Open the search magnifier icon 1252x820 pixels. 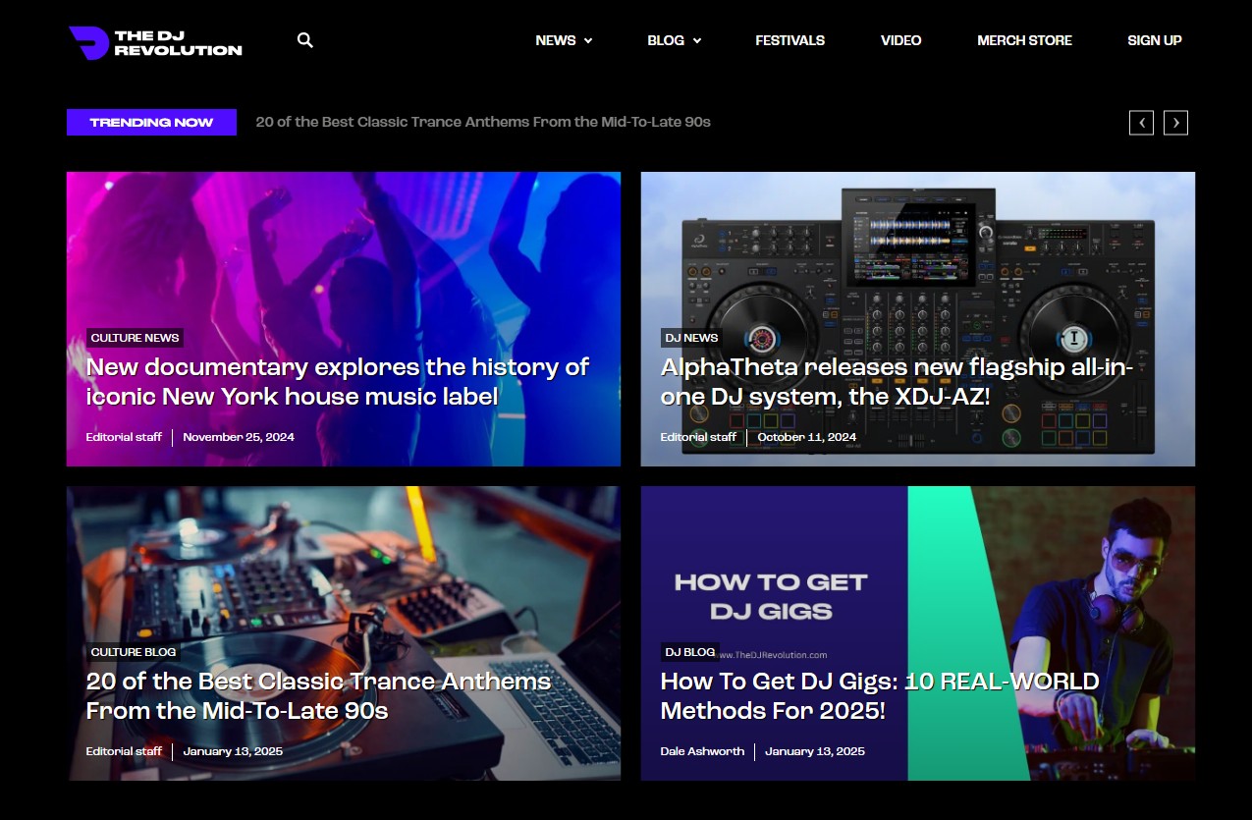pos(305,40)
